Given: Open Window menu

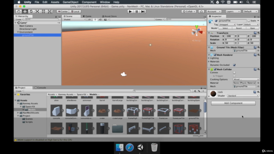Looking at the screenshot, I should tap(105, 2).
